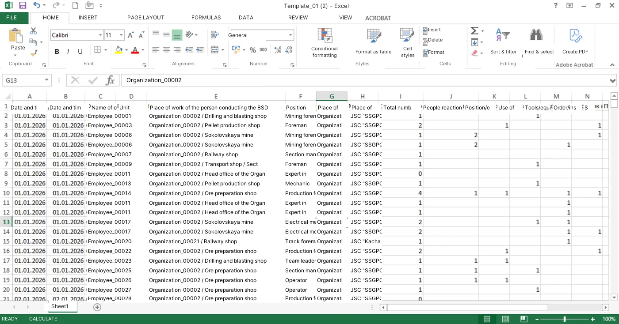Screen dimensions: 619x324
Task: Switch to the PAGE LAYOUT tab
Action: point(145,18)
